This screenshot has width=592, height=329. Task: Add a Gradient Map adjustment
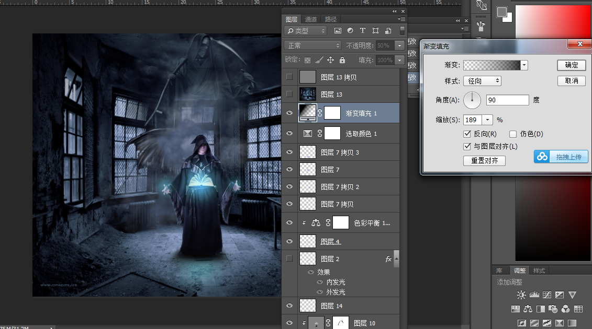point(572,323)
